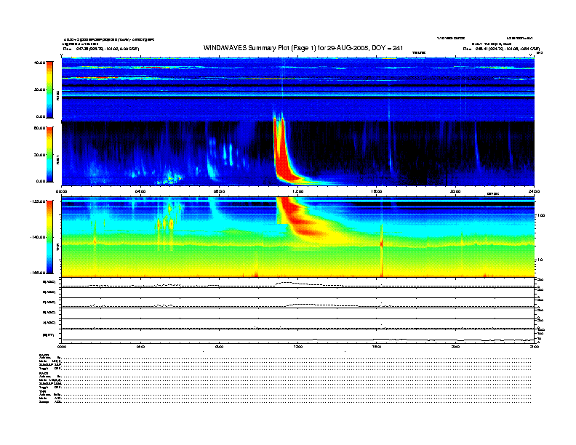
Task: Click the 12:00 label on the bottom time axis
Action: 298,346
